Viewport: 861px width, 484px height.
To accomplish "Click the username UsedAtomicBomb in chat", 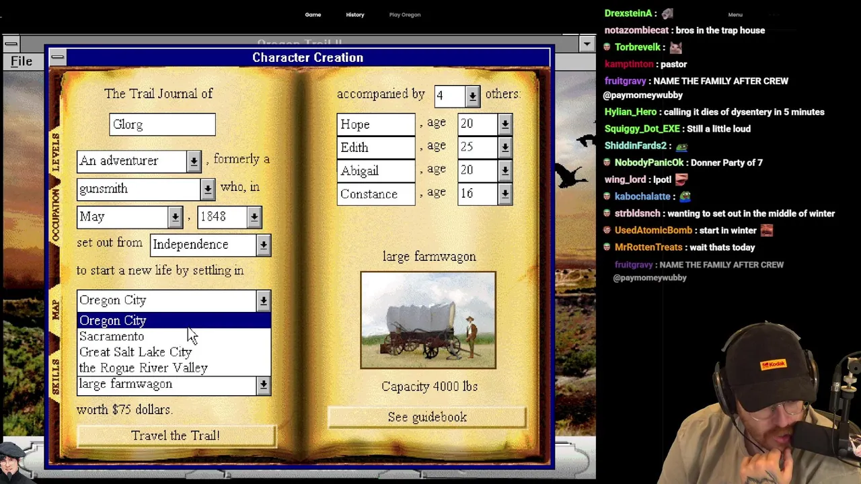I will point(653,231).
